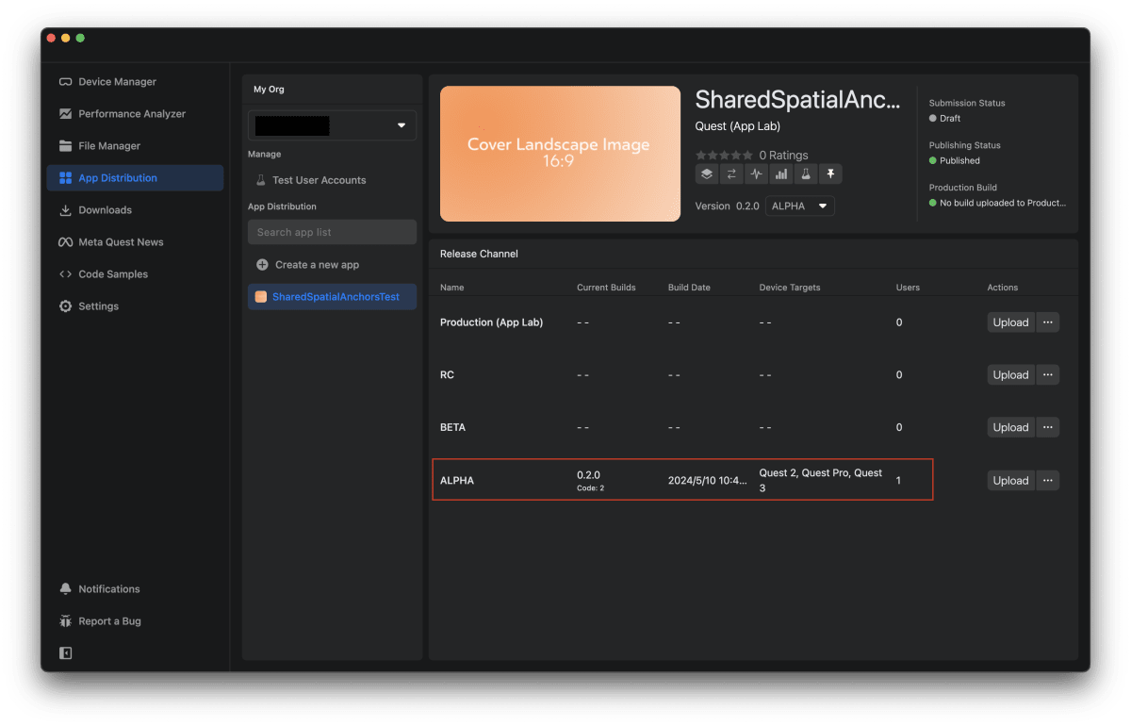Click the pin icon
The width and height of the screenshot is (1131, 726).
click(x=830, y=174)
